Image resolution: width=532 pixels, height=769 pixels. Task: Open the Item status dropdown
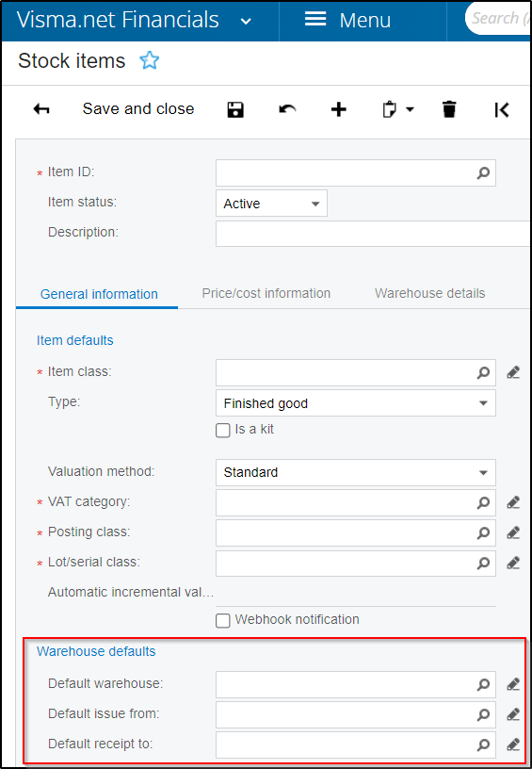[x=271, y=204]
